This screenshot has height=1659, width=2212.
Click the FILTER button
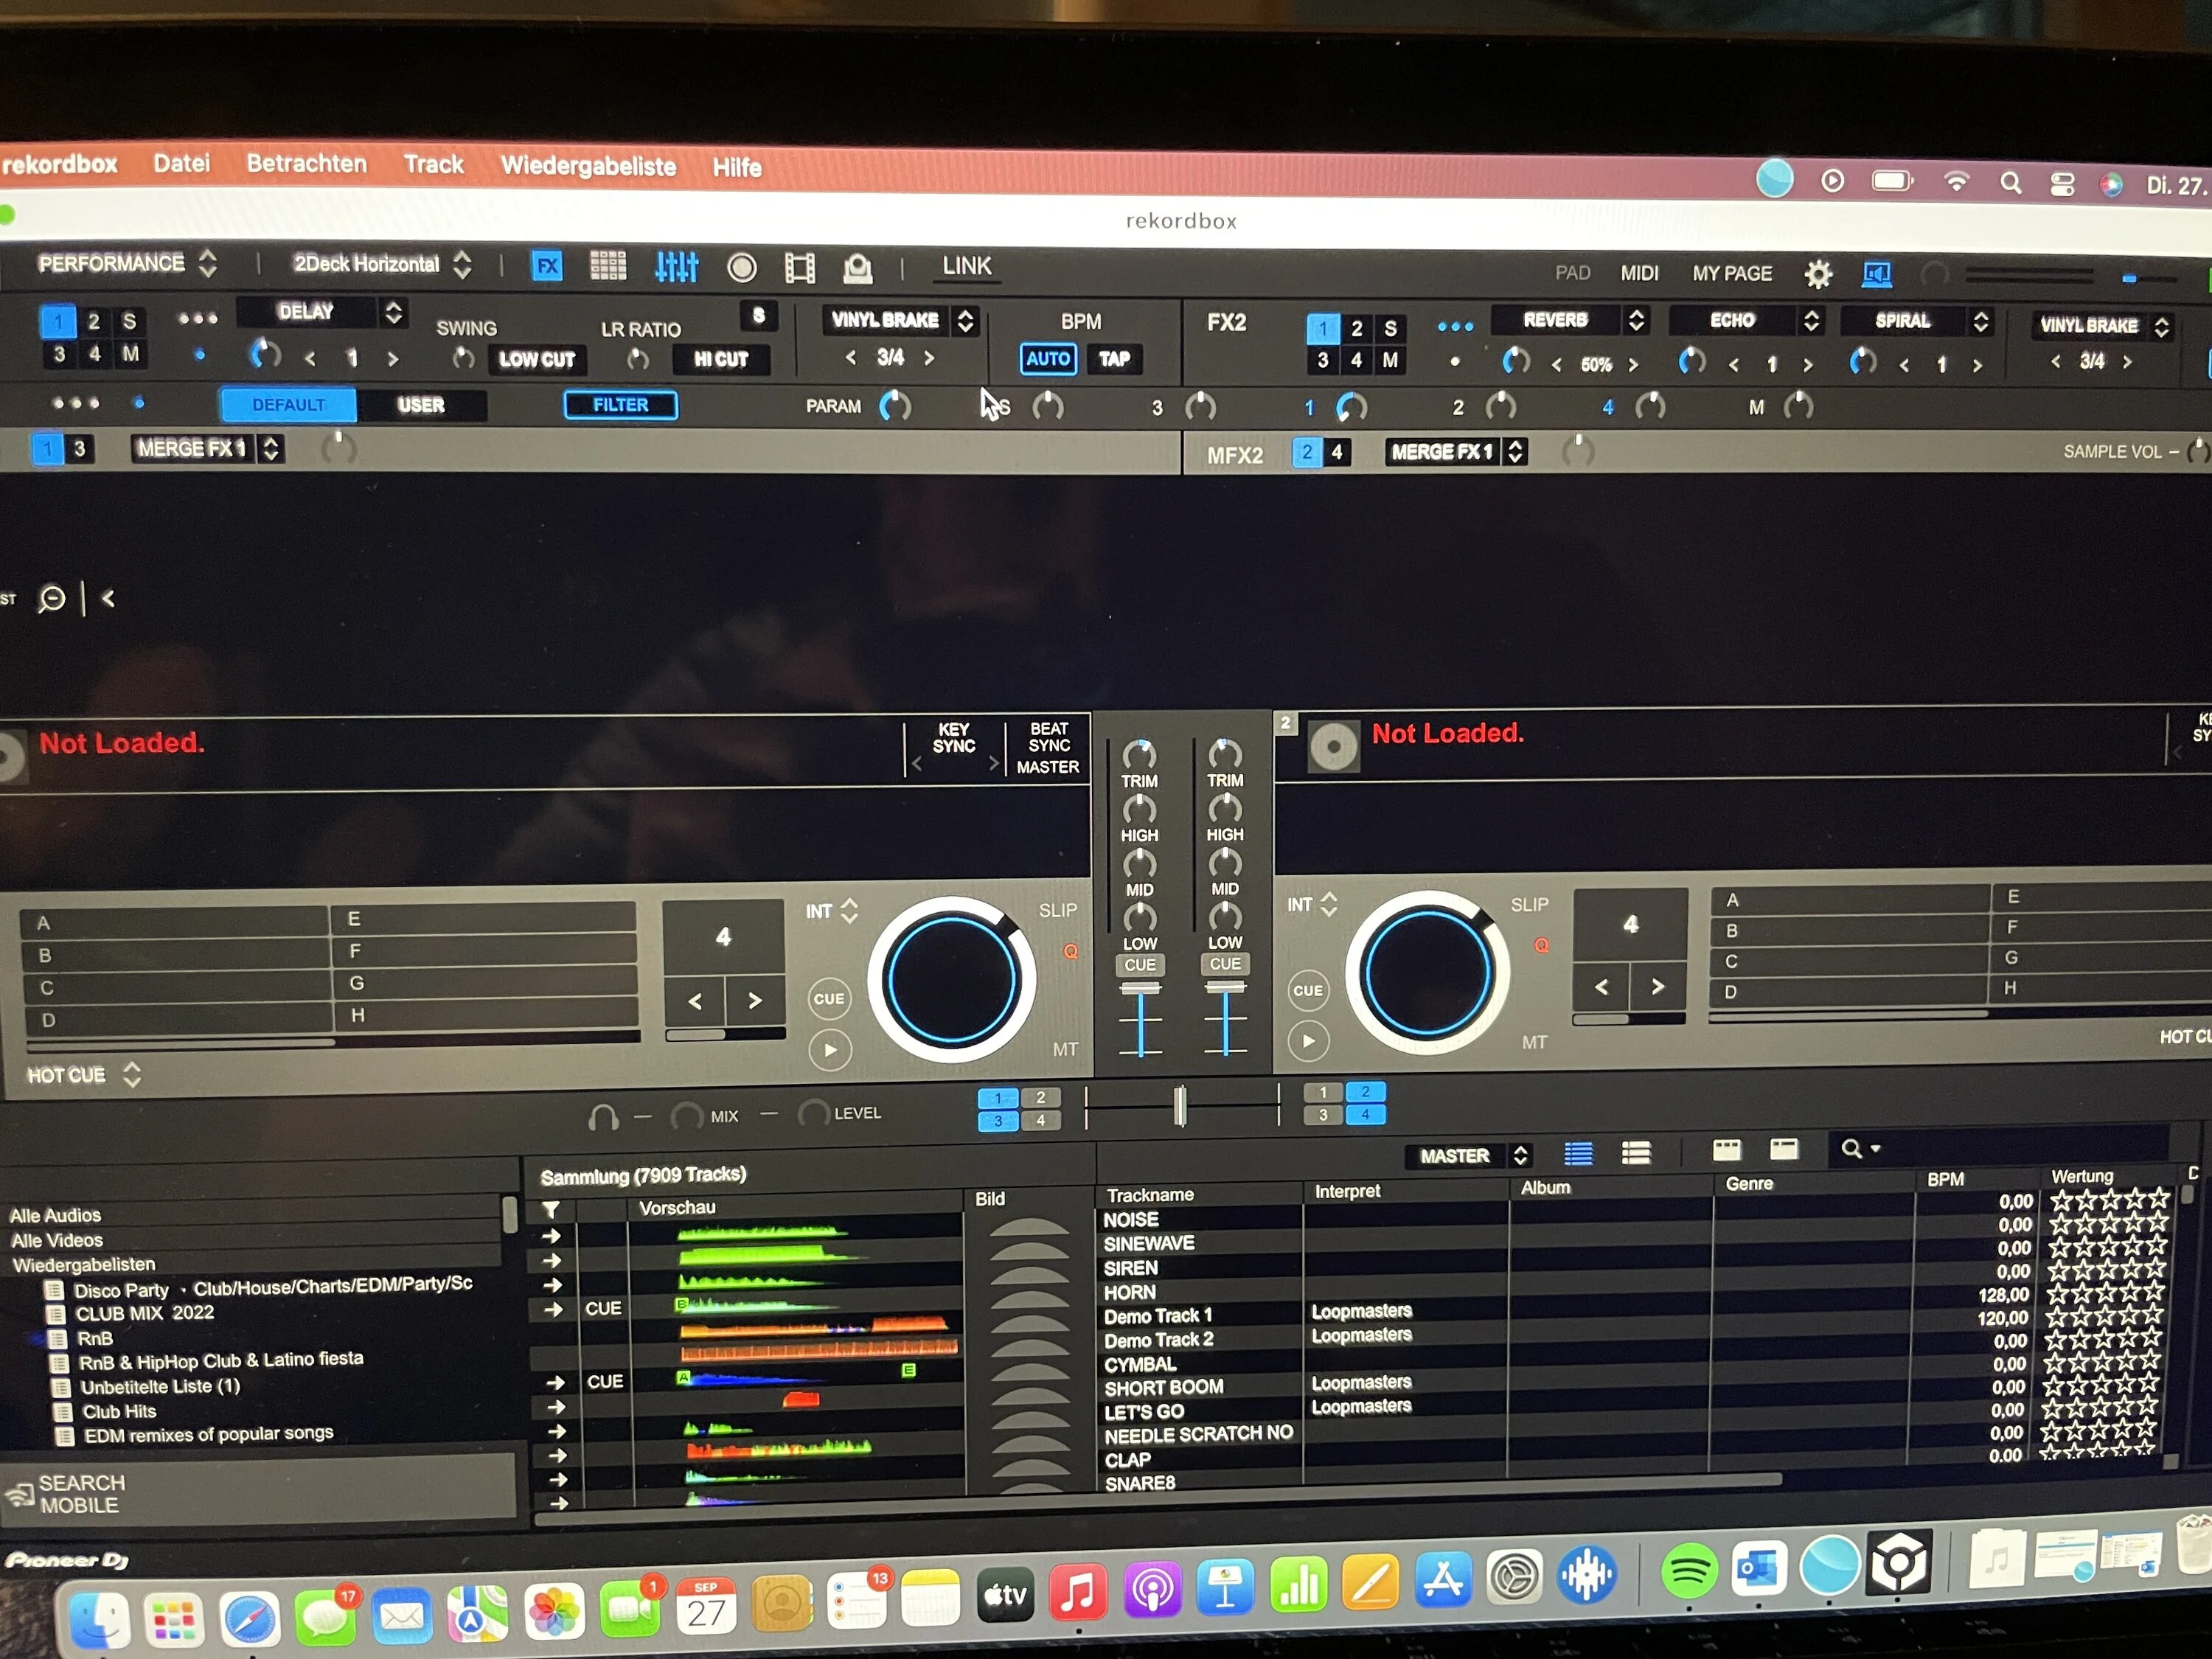pos(620,405)
